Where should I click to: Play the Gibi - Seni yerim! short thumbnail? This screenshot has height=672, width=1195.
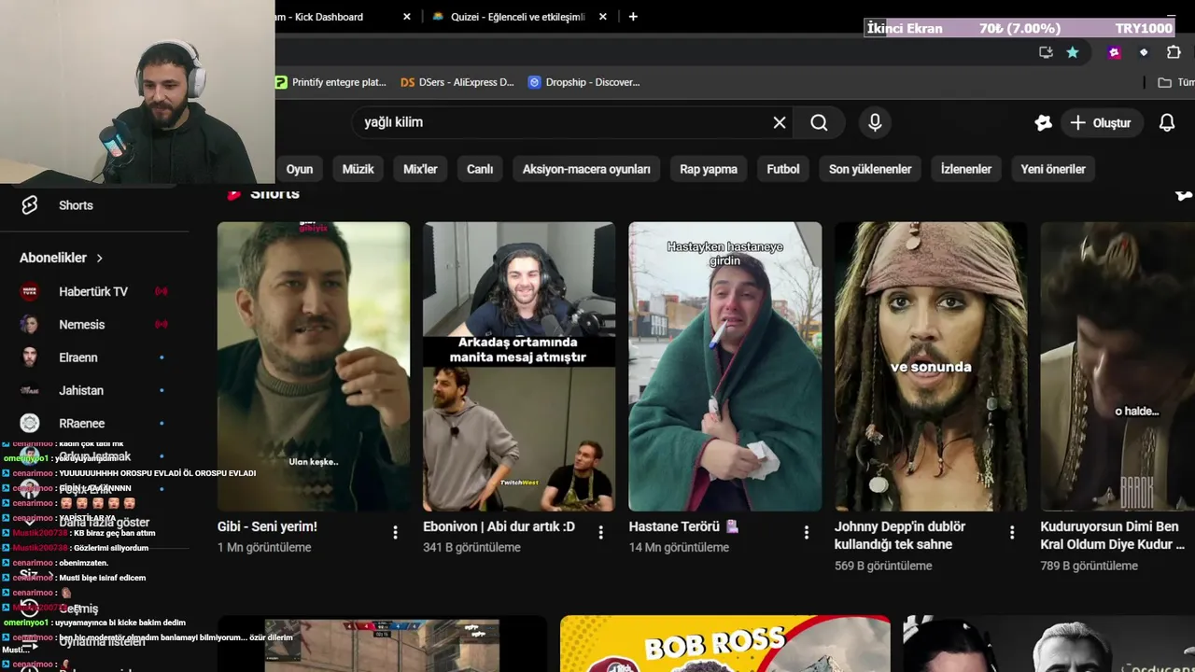pyautogui.click(x=314, y=367)
